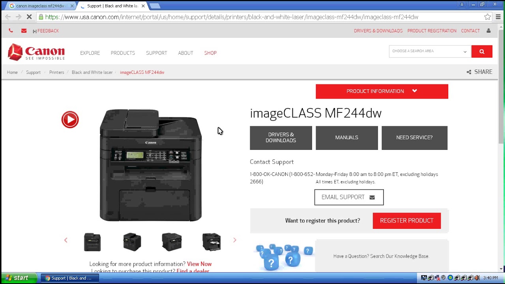This screenshot has height=284, width=505.
Task: Open the Chrome menu button
Action: (498, 17)
